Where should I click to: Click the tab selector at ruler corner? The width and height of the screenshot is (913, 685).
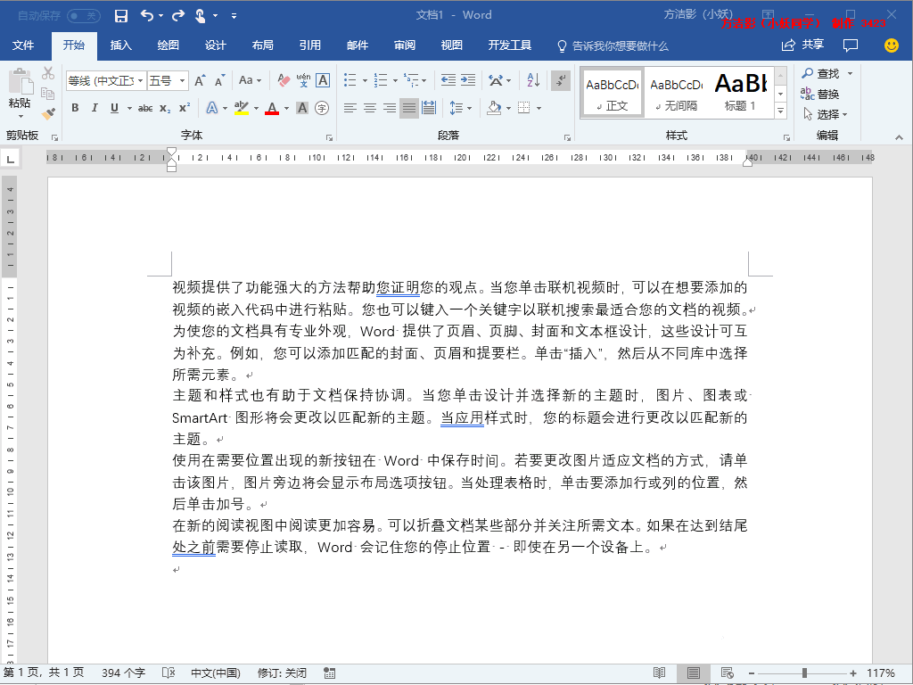click(11, 159)
